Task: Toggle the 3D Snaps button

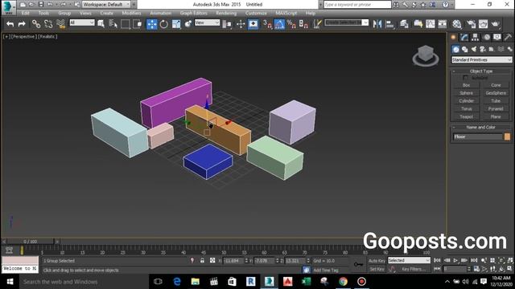Action: (x=267, y=24)
